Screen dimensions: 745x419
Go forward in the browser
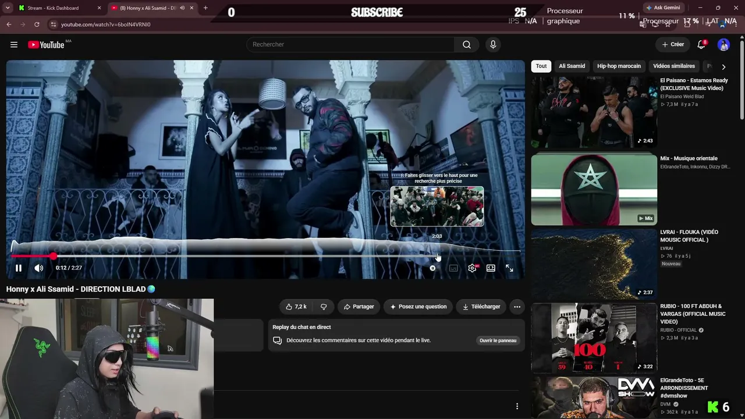[x=23, y=24]
